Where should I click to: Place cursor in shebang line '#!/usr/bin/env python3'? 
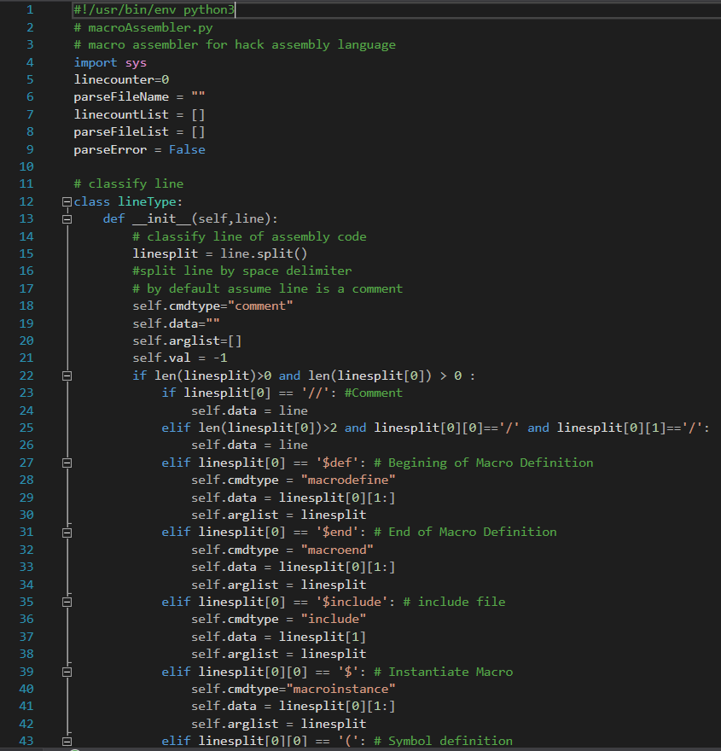tap(154, 9)
